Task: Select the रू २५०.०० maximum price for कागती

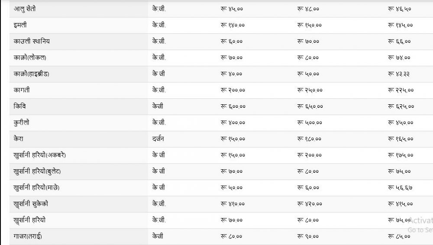Action: [x=310, y=90]
